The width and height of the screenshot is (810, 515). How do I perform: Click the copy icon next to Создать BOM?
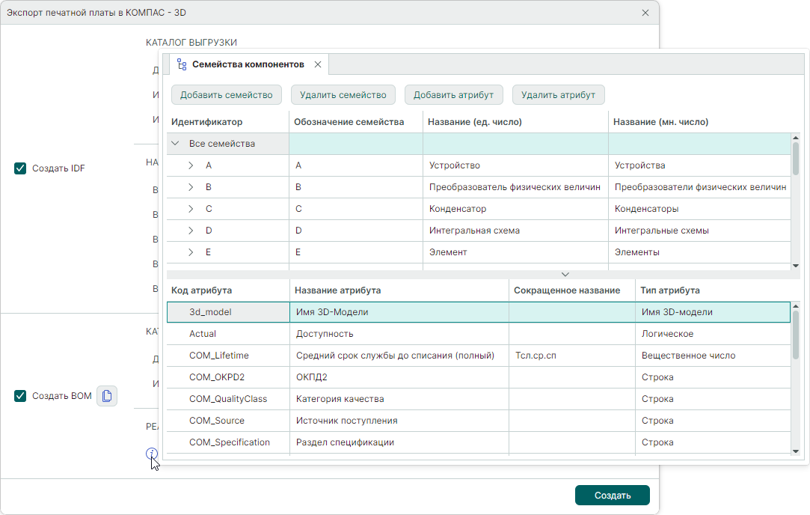click(x=107, y=396)
